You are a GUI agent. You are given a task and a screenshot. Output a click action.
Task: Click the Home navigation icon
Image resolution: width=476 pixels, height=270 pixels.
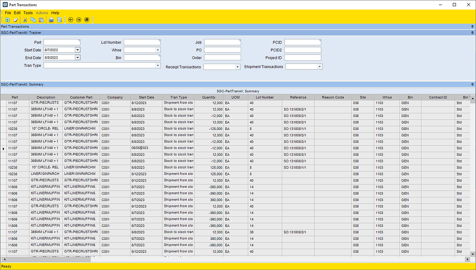click(x=86, y=19)
